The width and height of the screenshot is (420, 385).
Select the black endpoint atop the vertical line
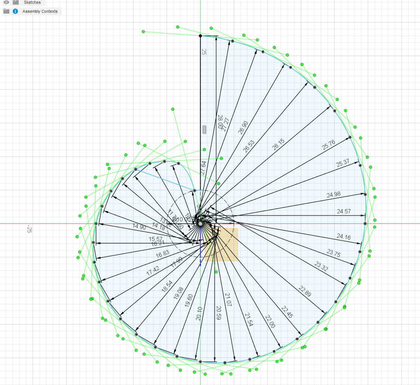(x=200, y=36)
